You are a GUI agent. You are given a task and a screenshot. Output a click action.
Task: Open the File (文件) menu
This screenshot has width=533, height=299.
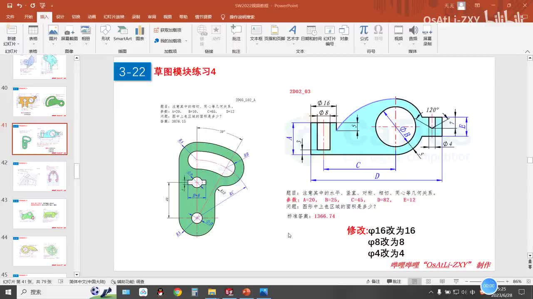click(x=10, y=17)
